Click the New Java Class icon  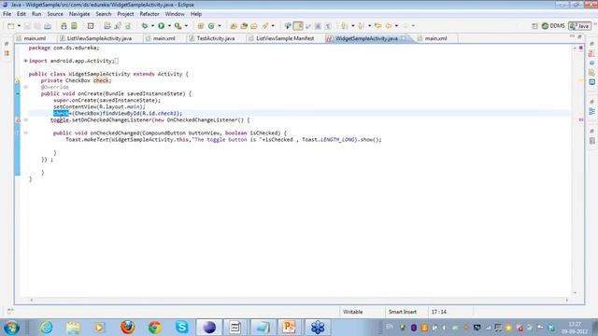tap(211, 26)
